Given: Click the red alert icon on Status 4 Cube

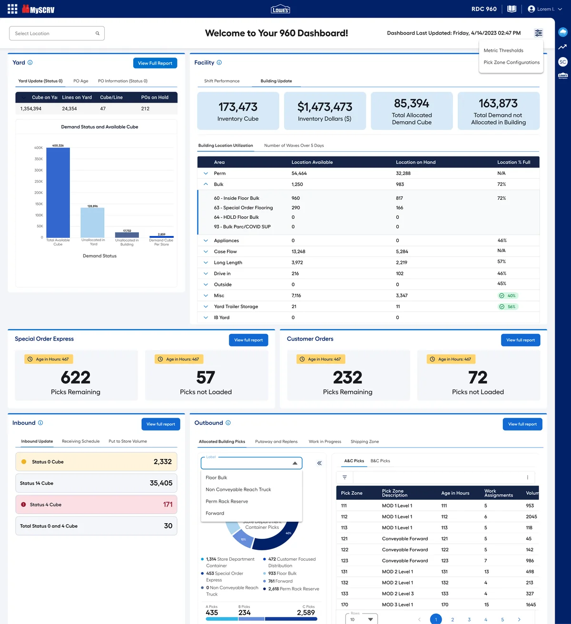Looking at the screenshot, I should pyautogui.click(x=23, y=505).
